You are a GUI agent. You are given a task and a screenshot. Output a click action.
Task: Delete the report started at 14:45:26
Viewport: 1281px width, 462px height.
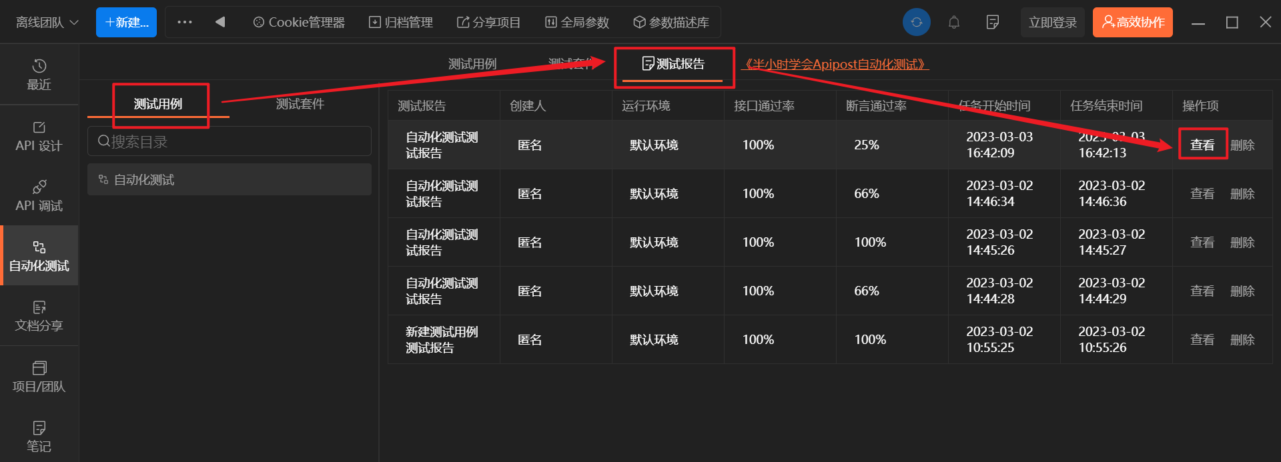click(x=1242, y=243)
